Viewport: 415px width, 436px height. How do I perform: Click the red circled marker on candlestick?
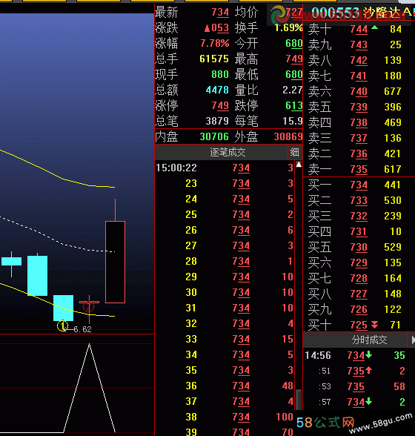[89, 307]
